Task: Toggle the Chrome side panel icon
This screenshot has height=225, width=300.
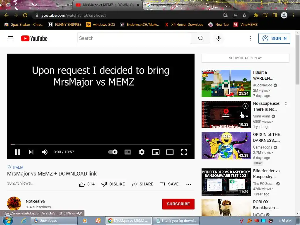Action: tap(275, 15)
